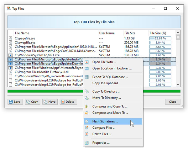Screen dimensions: 188x149
Task: Choose Open File With from context menu
Action: click(x=113, y=62)
